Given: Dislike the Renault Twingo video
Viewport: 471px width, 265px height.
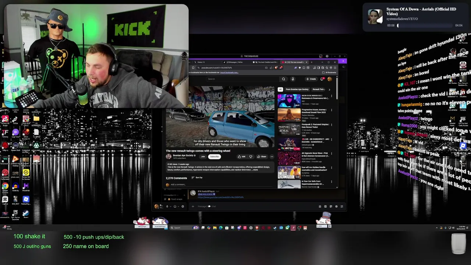Looking at the screenshot, I should (x=251, y=156).
